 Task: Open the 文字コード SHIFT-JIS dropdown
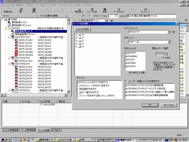tap(169, 42)
